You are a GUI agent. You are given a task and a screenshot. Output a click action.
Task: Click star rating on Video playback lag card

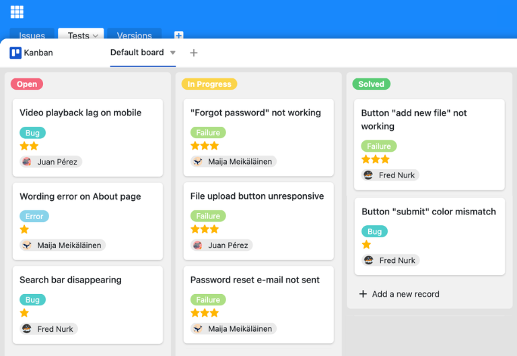point(29,146)
